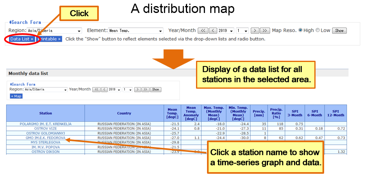Click the Station column header
Image resolution: width=366 pixels, height=177 pixels.
(x=46, y=113)
